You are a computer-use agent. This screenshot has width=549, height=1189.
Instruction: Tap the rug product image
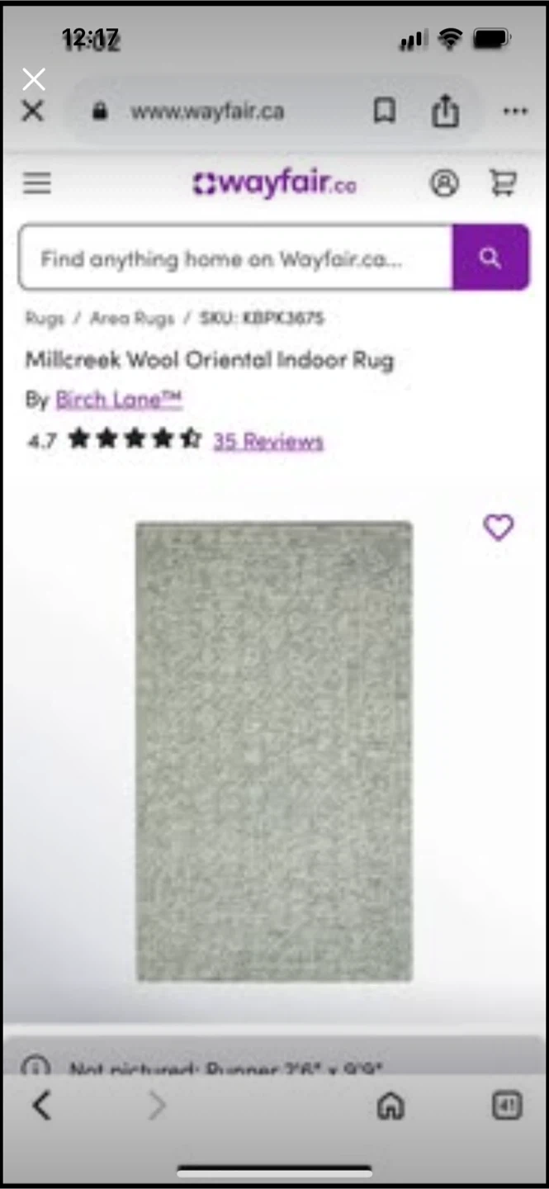point(274,751)
